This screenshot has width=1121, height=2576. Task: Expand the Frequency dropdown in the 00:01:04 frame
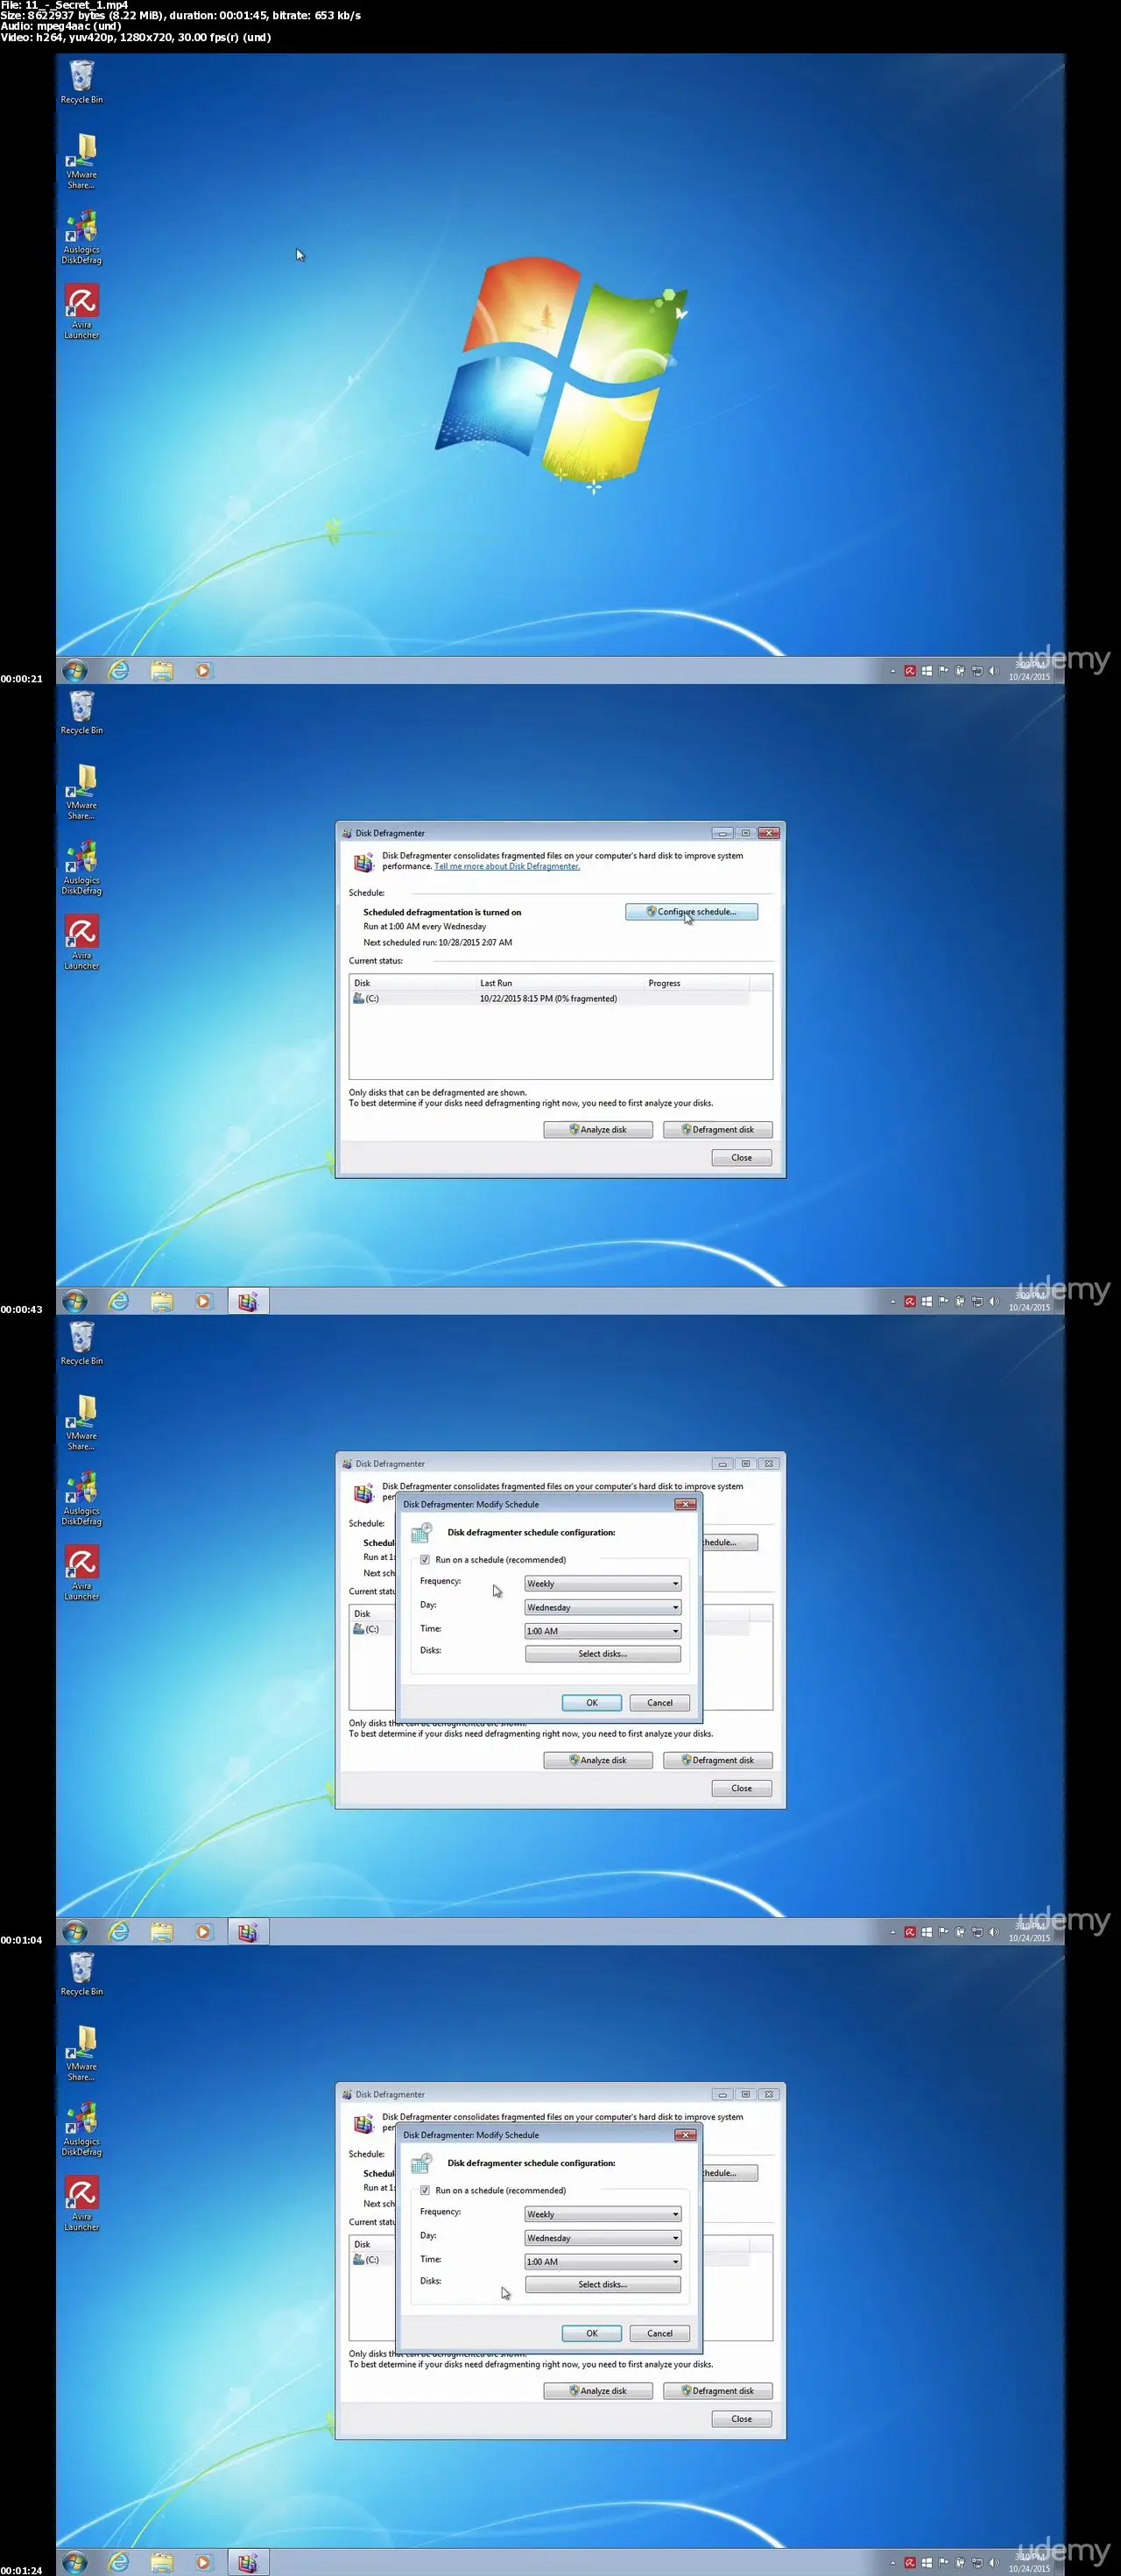[603, 1584]
